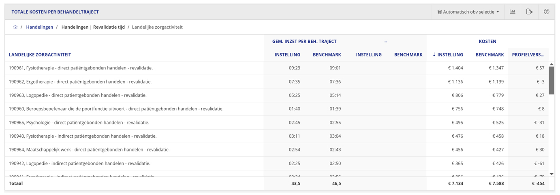
Task: Open the help question mark icon
Action: [x=546, y=12]
